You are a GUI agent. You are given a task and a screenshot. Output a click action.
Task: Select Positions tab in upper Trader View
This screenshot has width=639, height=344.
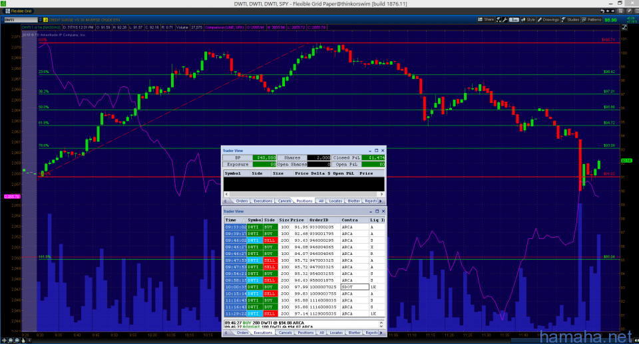[x=304, y=201]
